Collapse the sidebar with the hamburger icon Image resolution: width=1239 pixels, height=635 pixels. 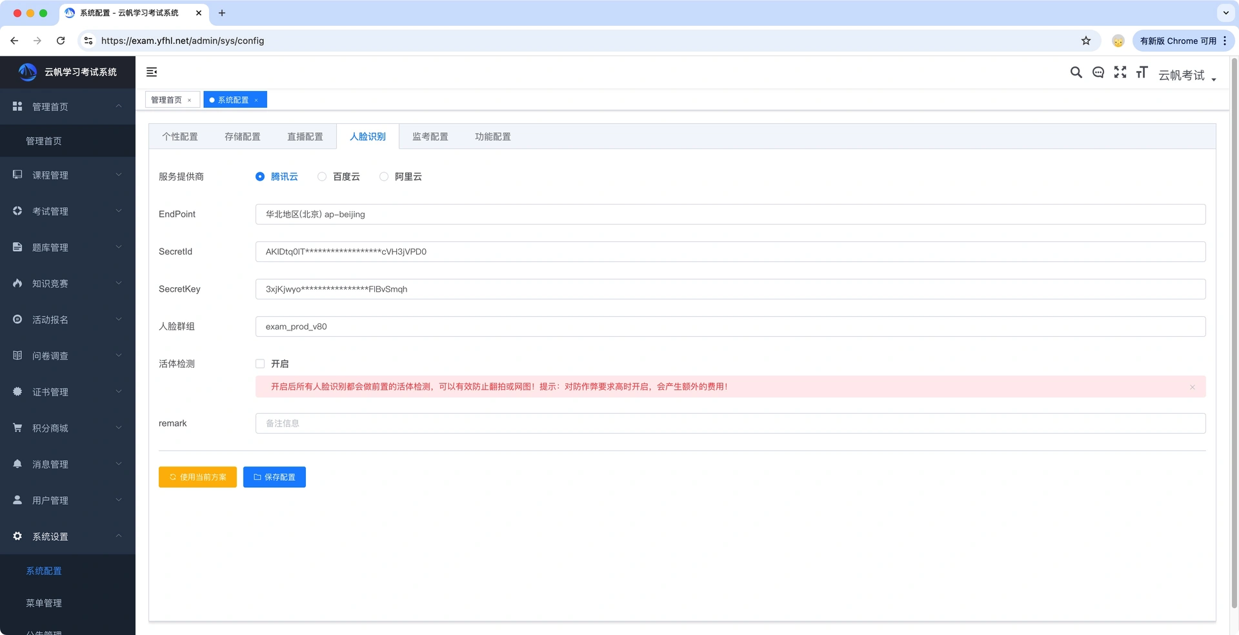pyautogui.click(x=152, y=72)
